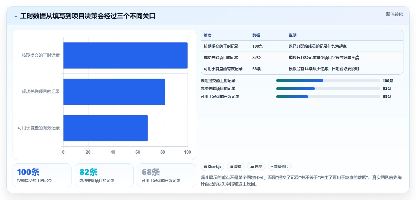Click chart y-axis label 按期提交的工时记录
The image size is (416, 200).
pyautogui.click(x=41, y=55)
